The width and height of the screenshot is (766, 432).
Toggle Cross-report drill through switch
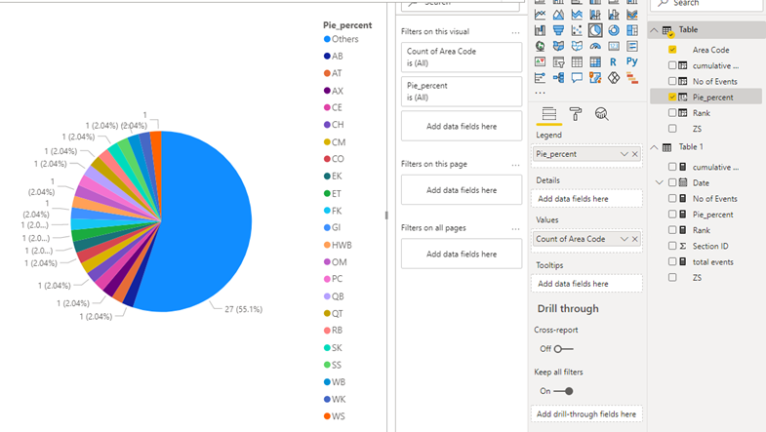[564, 349]
